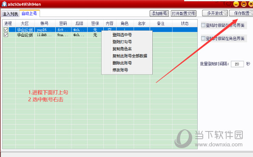Save settings with 保存配置 button
This screenshot has width=253, height=157.
click(242, 13)
